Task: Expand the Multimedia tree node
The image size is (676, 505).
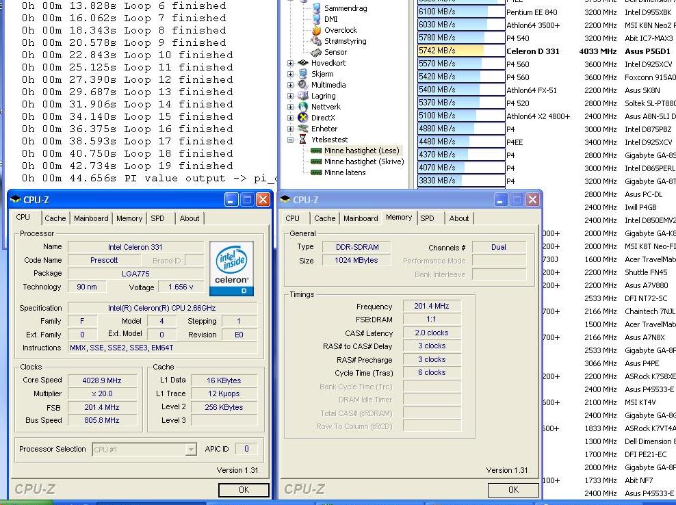Action: click(290, 85)
